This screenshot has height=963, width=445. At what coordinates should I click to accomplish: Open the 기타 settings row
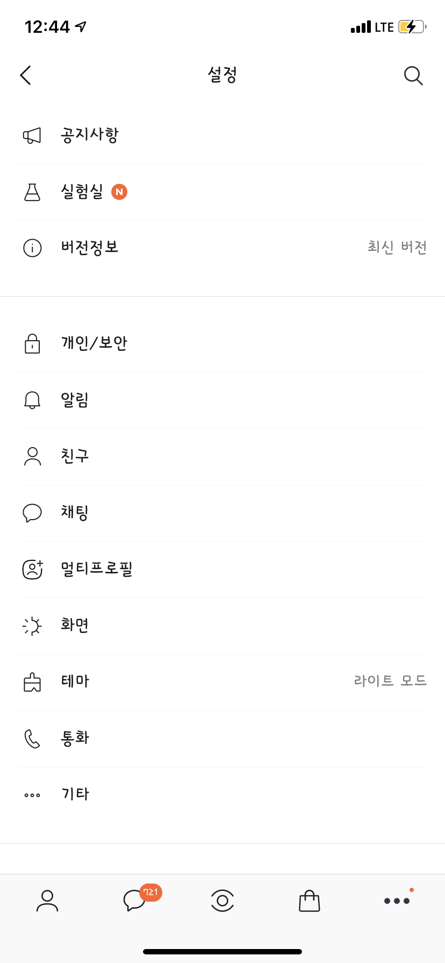coord(223,795)
